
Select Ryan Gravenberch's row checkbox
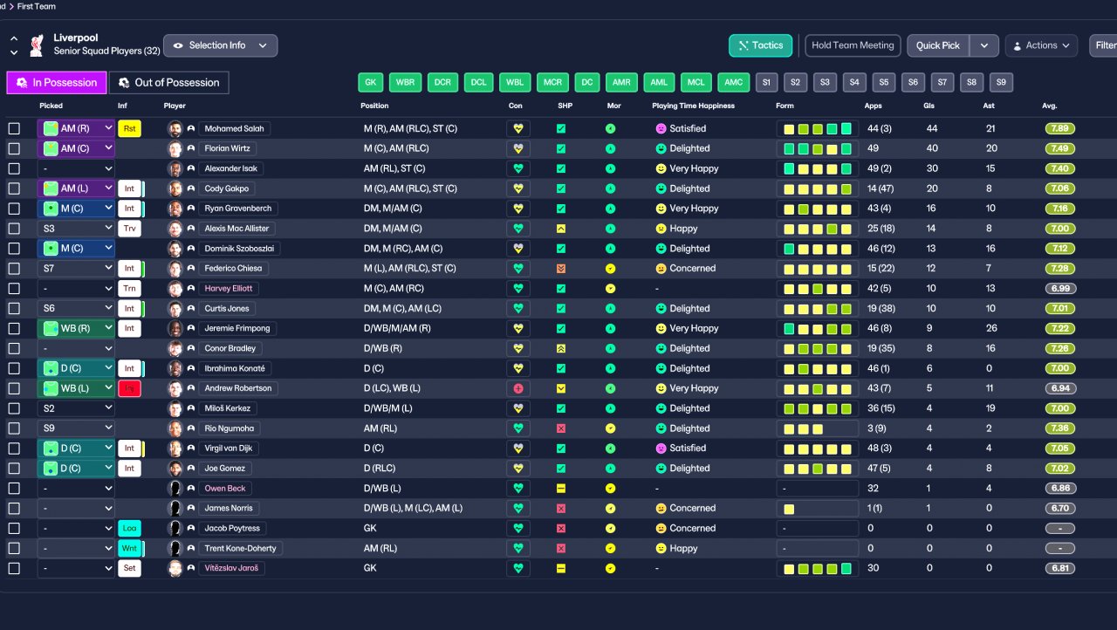14,209
